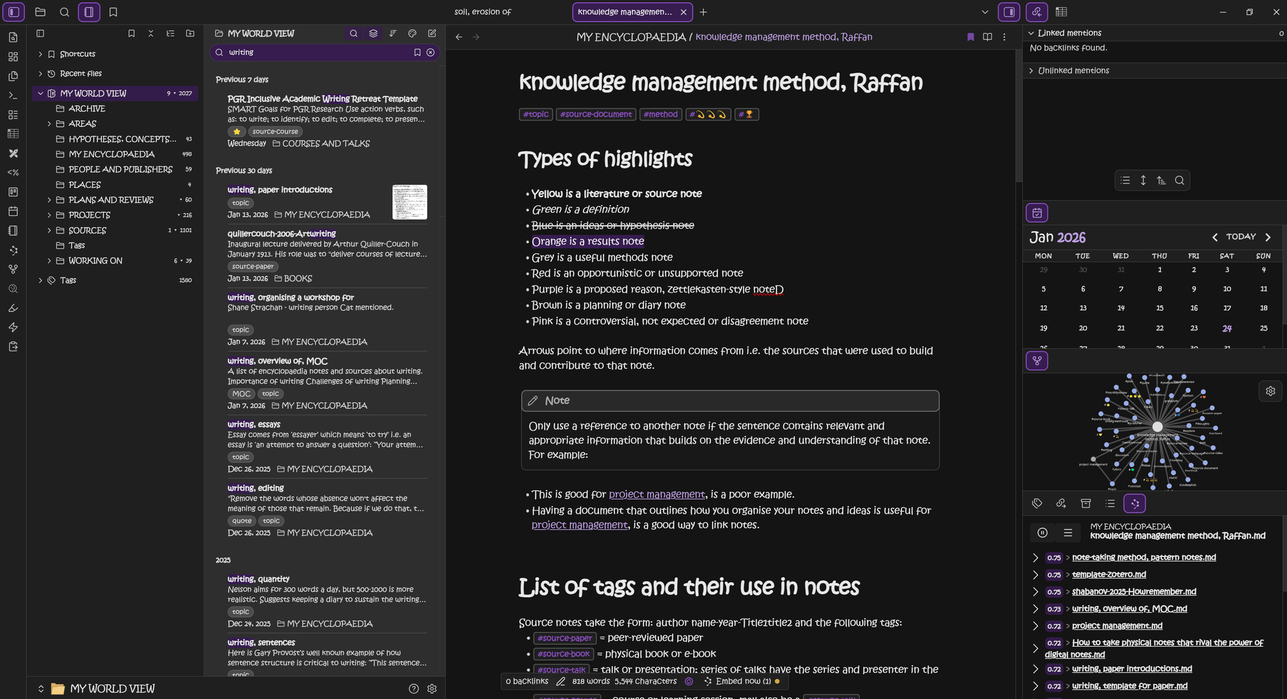Collapse the MY WORLD VIEW folder tree
Image resolution: width=1287 pixels, height=699 pixels.
(41, 93)
